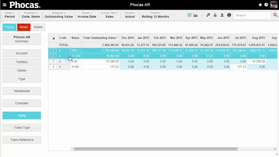Switch to chart view icon
Image resolution: width=279 pixels, height=157 pixels.
click(195, 15)
